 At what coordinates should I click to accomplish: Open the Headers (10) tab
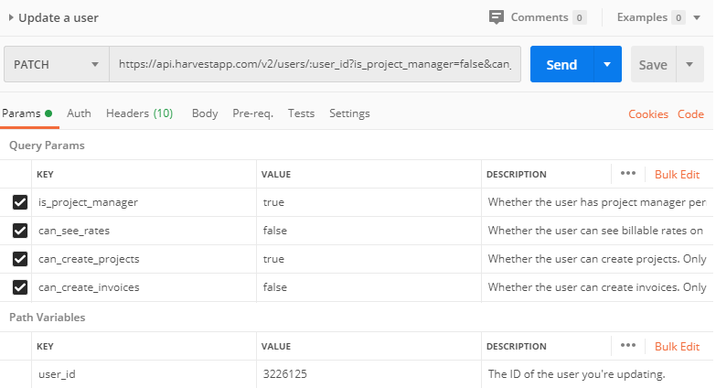click(139, 113)
